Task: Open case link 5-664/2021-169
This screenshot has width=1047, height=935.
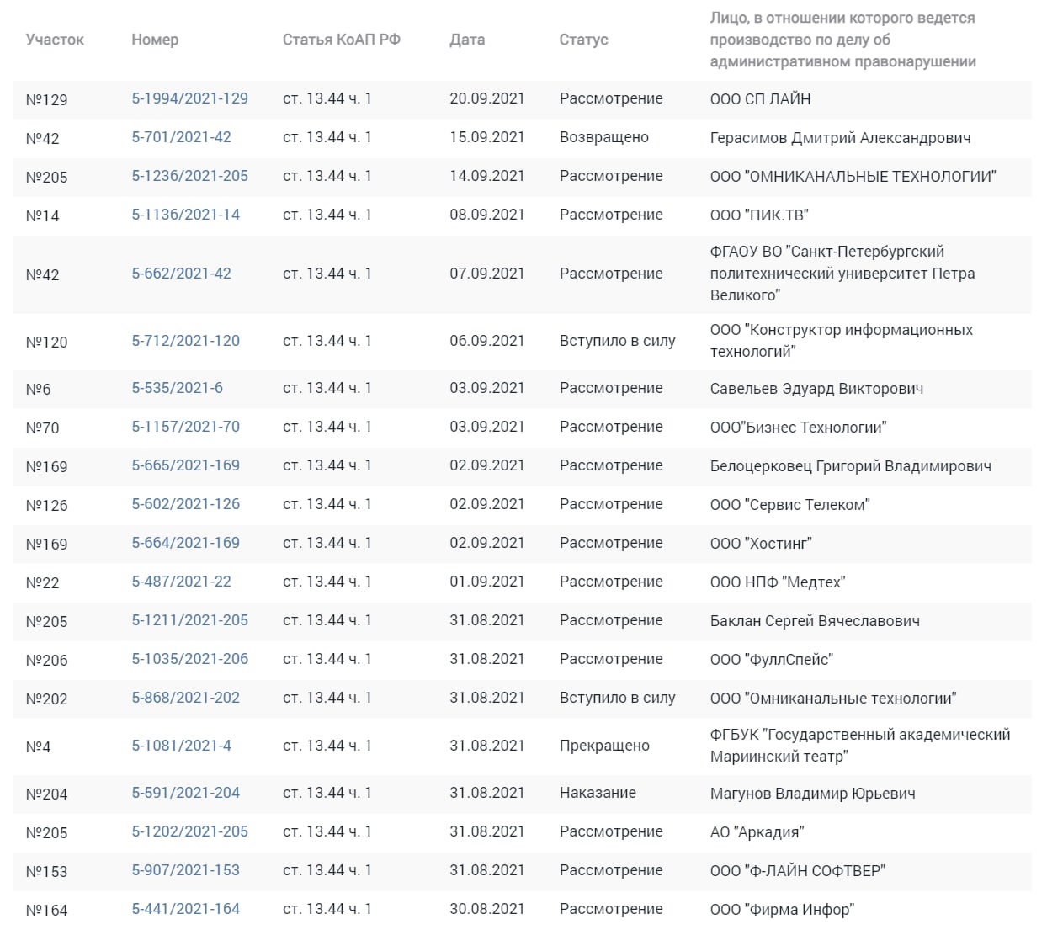Action: click(x=185, y=543)
